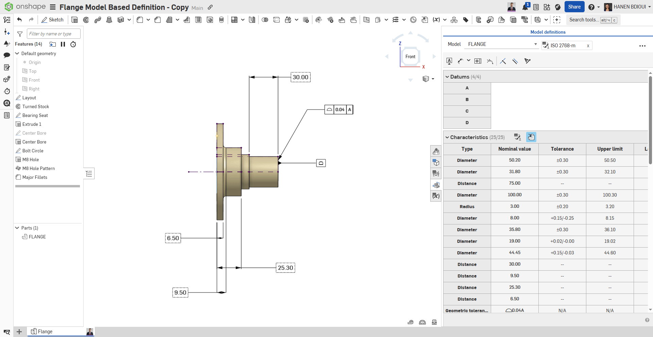Click the Filter by name or type field
Viewport: 653px width, 337px height.
(54, 34)
